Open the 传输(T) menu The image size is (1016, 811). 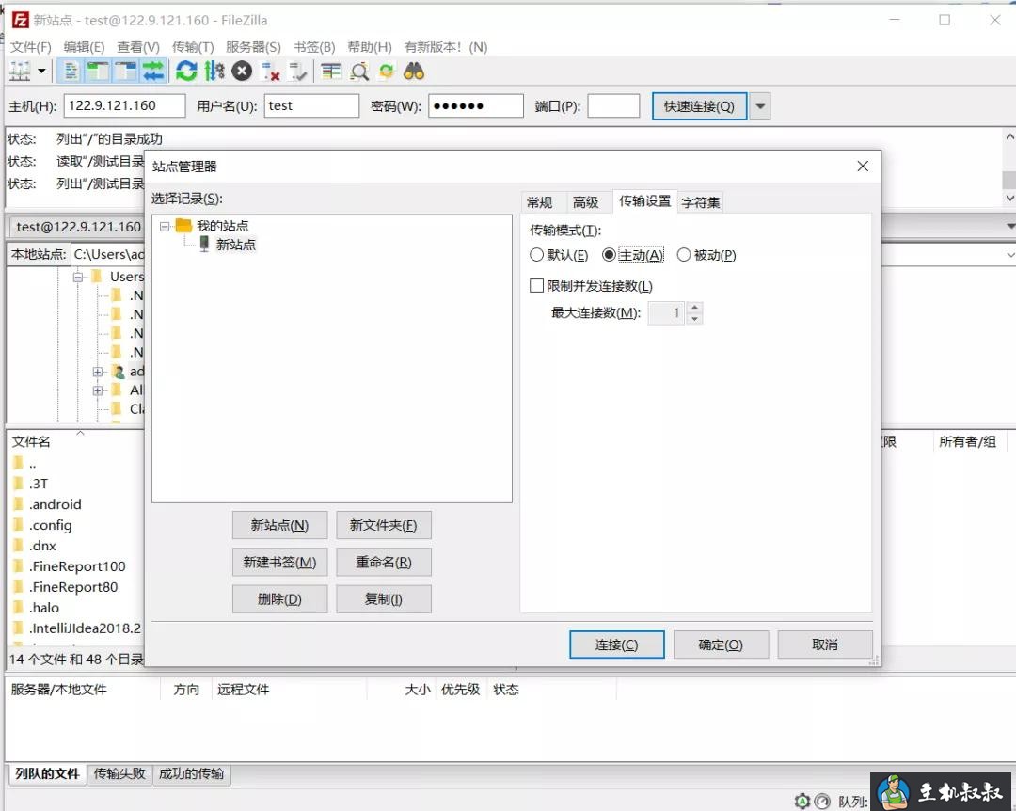click(x=193, y=47)
